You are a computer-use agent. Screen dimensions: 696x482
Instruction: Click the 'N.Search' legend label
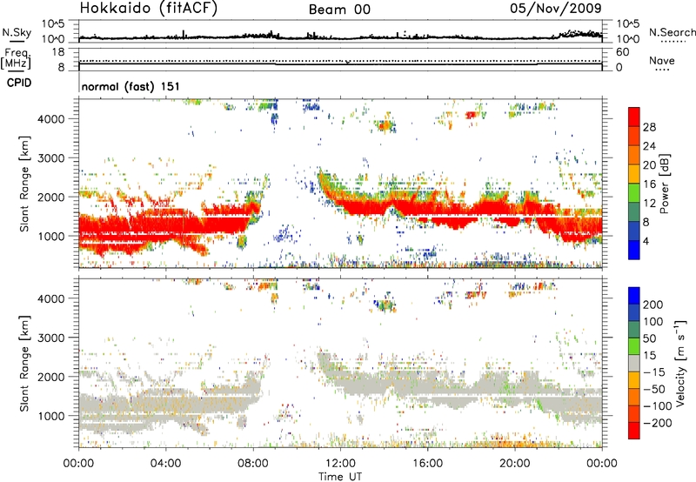point(673,32)
